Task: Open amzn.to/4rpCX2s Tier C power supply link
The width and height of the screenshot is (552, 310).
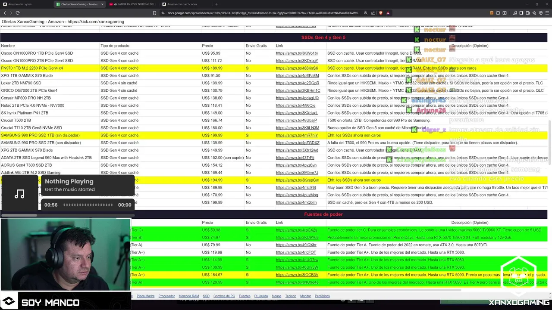Action: click(296, 230)
